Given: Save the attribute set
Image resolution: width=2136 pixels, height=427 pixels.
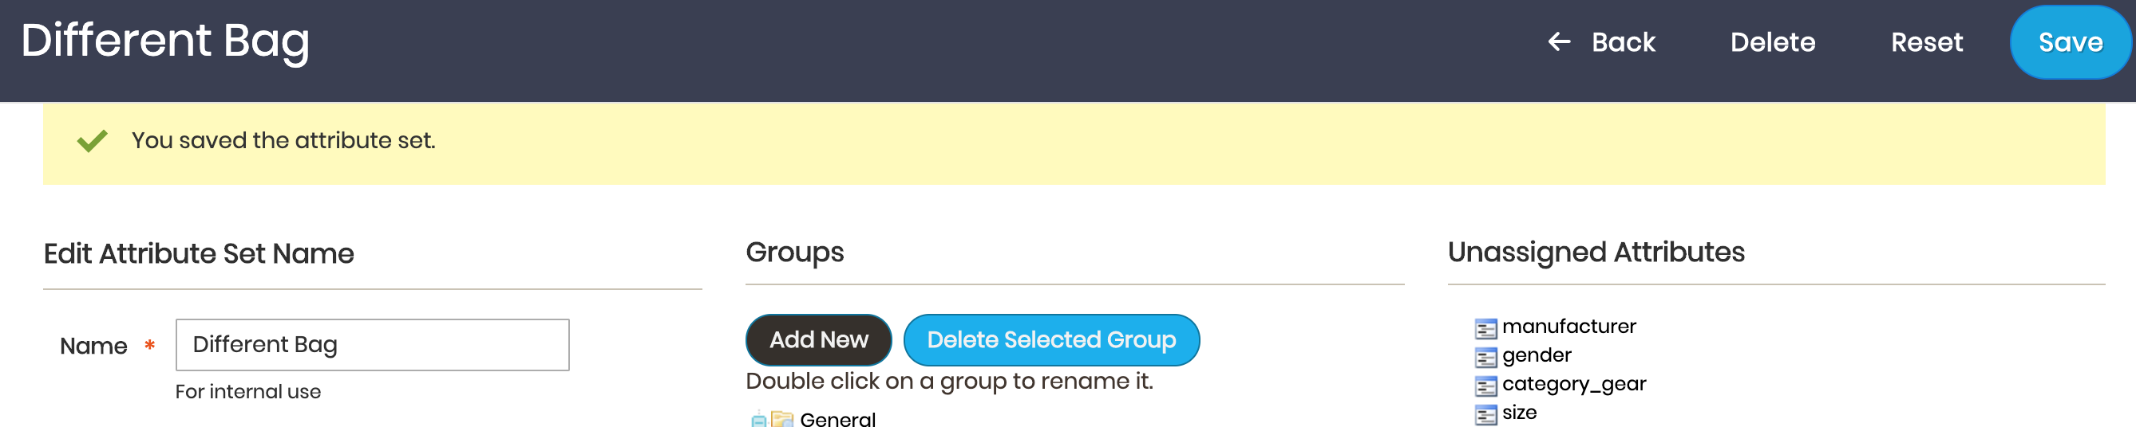Looking at the screenshot, I should (x=2070, y=42).
